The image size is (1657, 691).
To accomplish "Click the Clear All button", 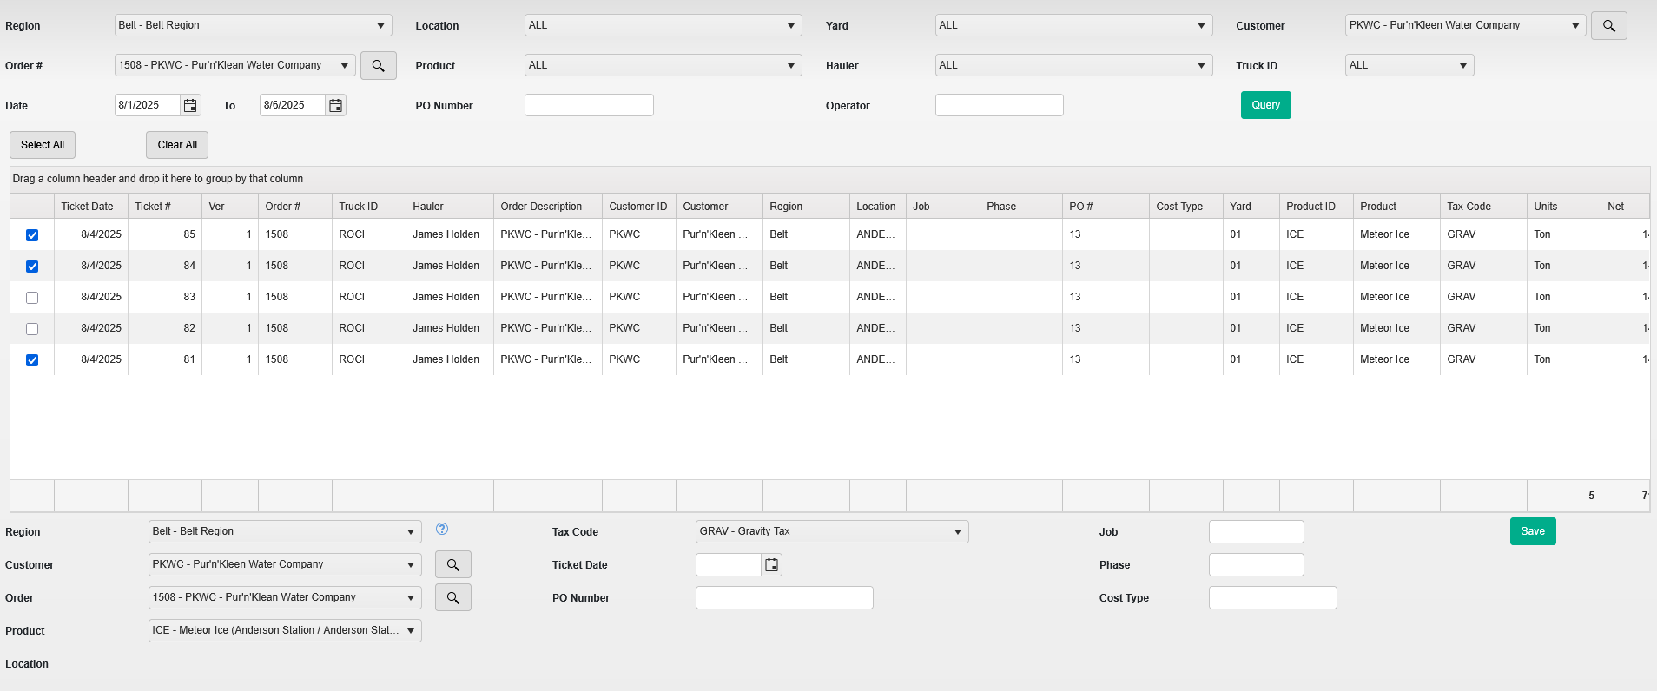I will 177,145.
